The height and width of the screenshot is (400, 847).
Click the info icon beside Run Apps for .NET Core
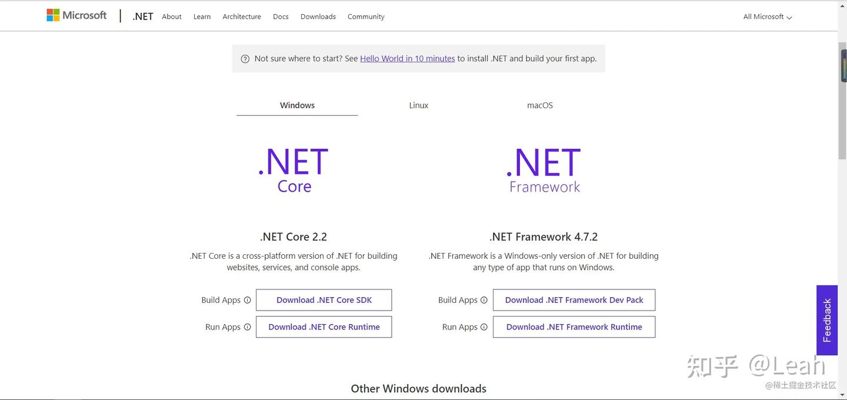pyautogui.click(x=247, y=326)
